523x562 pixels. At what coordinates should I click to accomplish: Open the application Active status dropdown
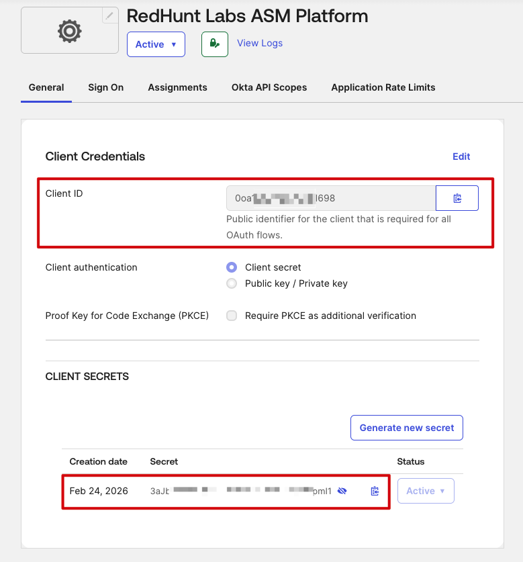tap(156, 44)
